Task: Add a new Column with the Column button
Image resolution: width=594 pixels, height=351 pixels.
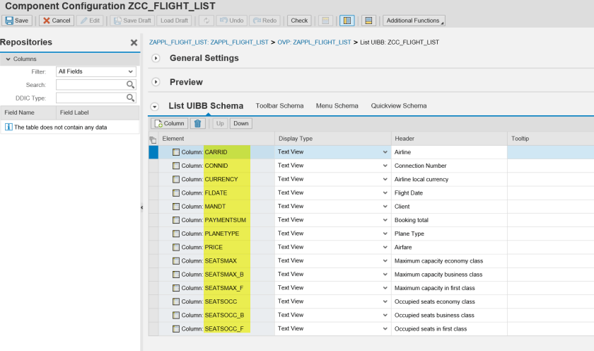Action: point(169,123)
